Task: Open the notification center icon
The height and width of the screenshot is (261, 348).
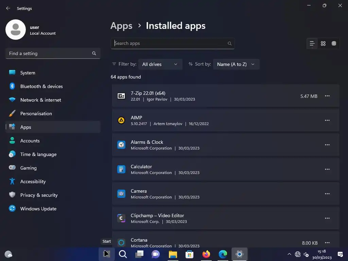Action: tap(340, 254)
